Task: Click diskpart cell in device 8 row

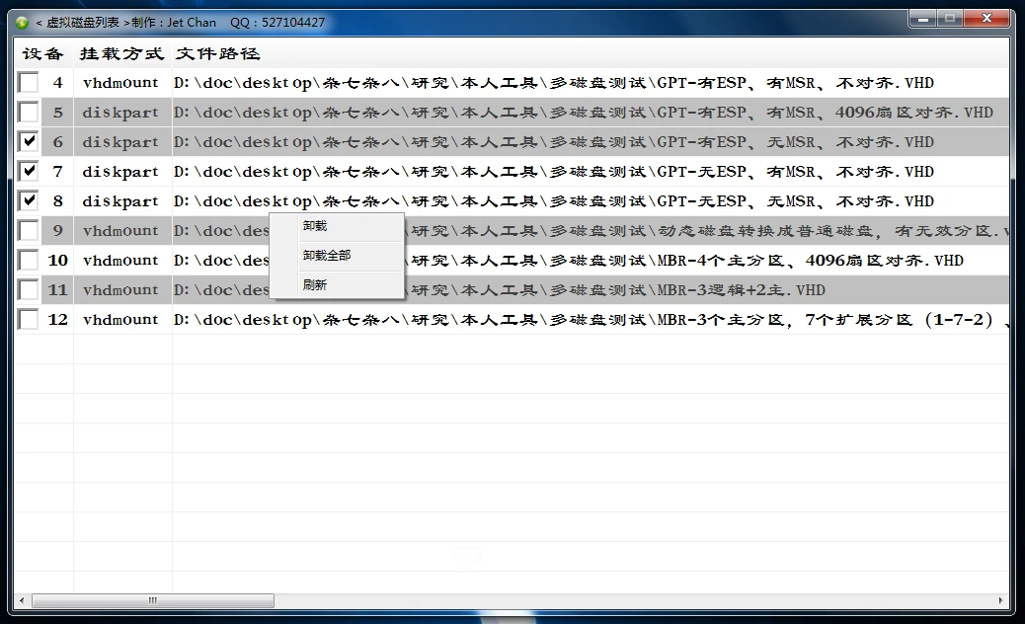Action: click(120, 200)
